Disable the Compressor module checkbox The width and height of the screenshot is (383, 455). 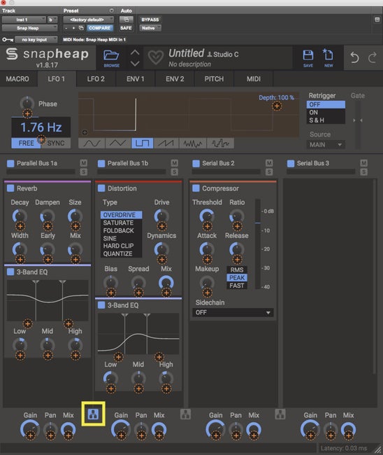tap(196, 188)
